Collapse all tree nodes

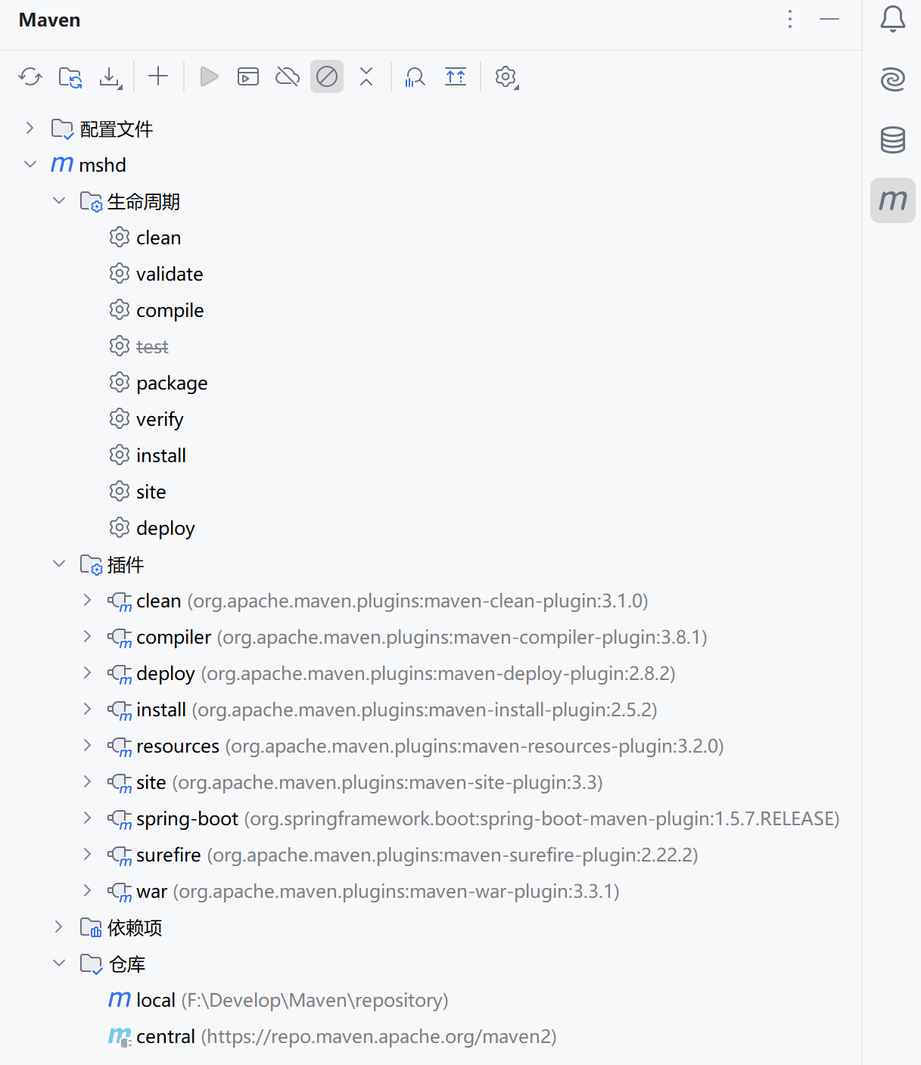[366, 76]
